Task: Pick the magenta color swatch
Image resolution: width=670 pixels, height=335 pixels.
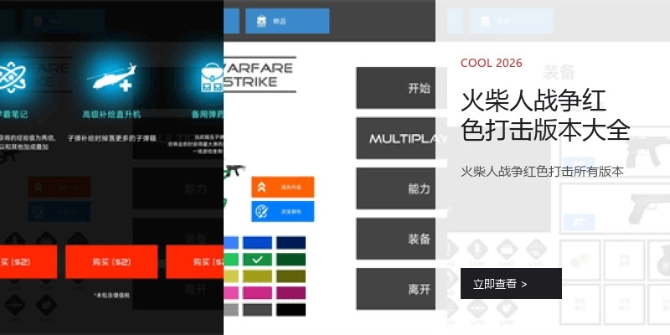Action: click(257, 293)
